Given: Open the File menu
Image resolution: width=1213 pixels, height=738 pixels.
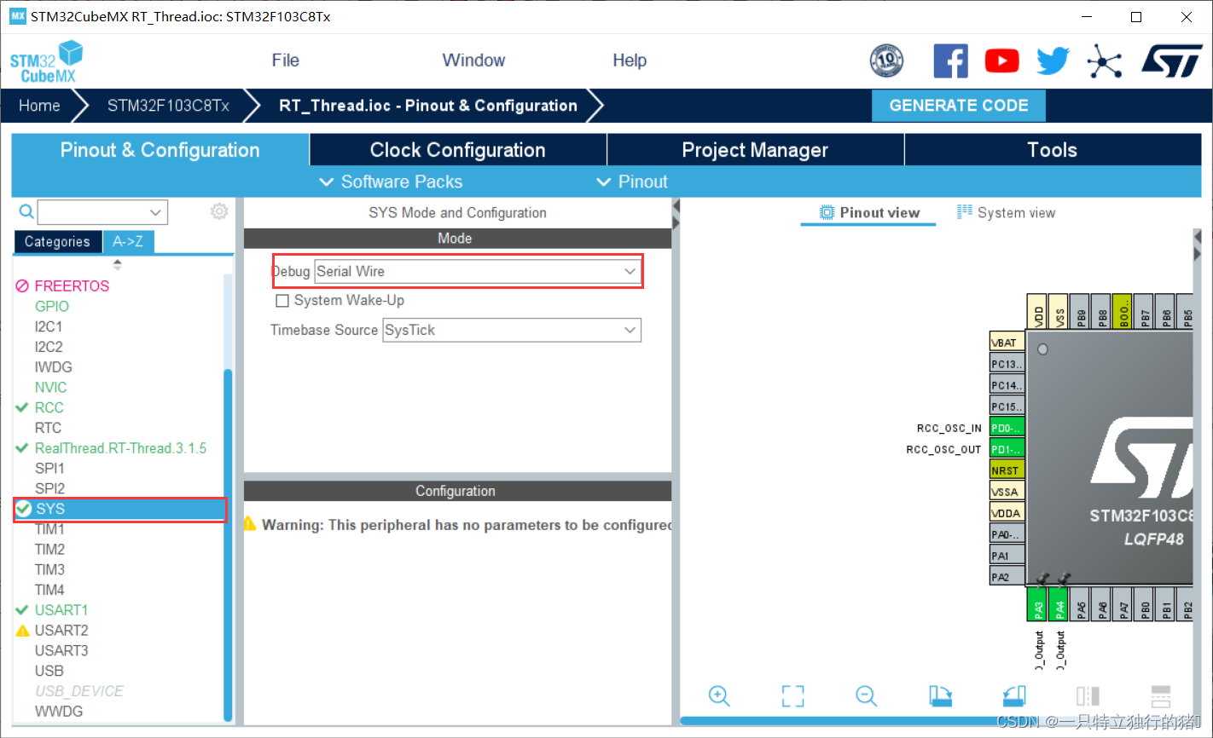Looking at the screenshot, I should pos(286,61).
